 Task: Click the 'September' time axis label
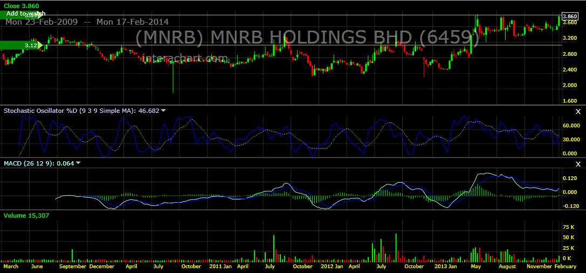pos(73,267)
